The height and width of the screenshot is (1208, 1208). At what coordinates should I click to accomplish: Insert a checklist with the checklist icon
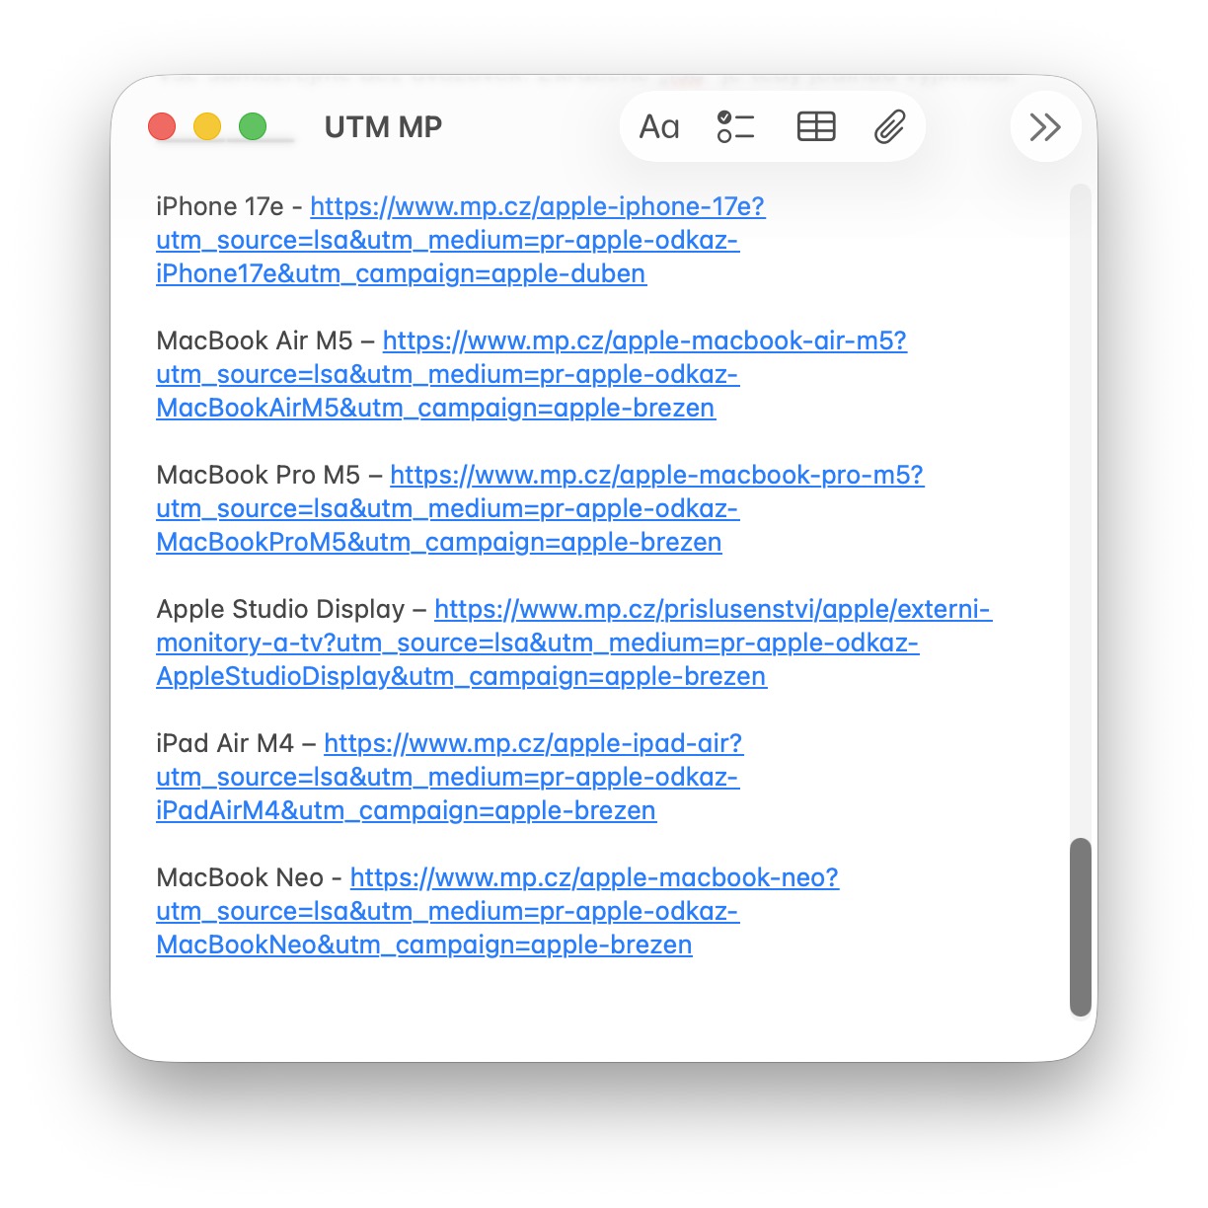click(735, 127)
